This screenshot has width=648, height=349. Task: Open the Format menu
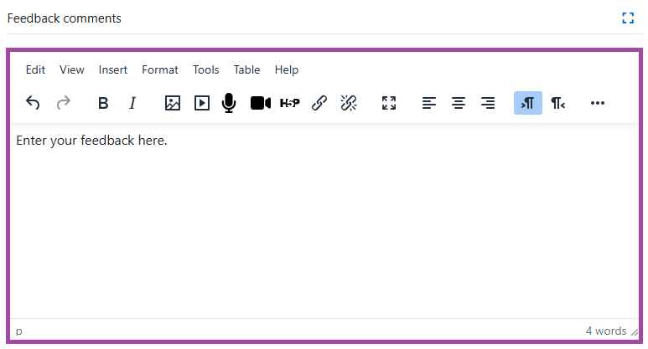click(x=160, y=69)
